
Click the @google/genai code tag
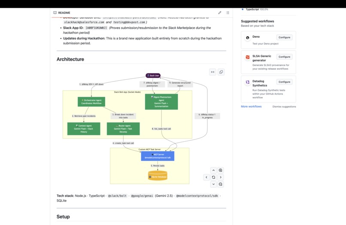coord(142,196)
